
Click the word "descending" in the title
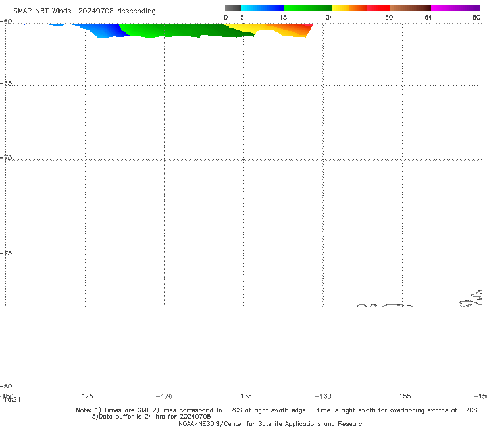pyautogui.click(x=136, y=11)
